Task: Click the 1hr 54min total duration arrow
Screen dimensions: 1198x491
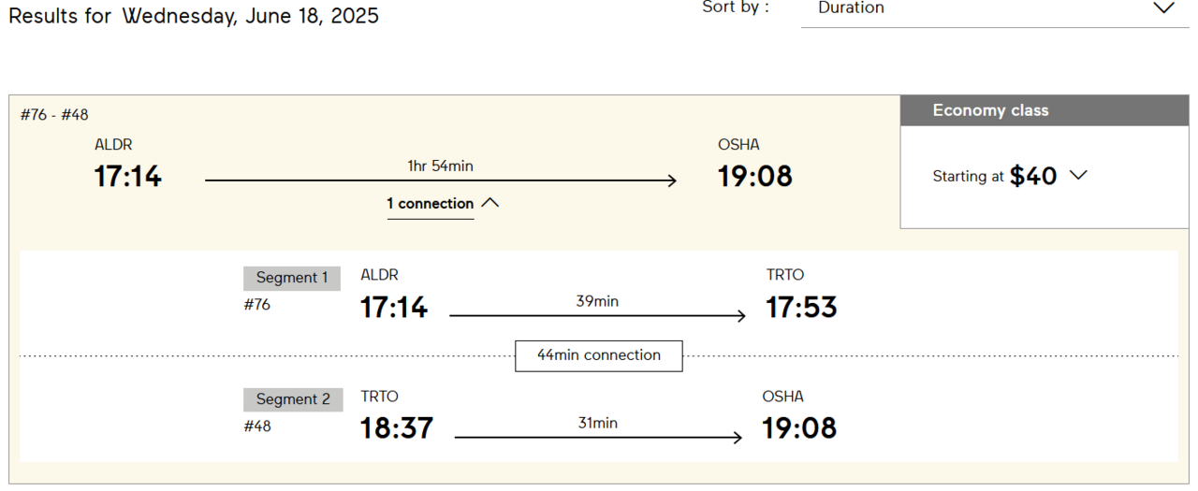Action: 440,181
